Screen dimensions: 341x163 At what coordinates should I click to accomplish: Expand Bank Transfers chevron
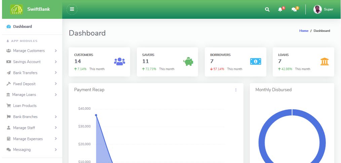pyautogui.click(x=56, y=72)
